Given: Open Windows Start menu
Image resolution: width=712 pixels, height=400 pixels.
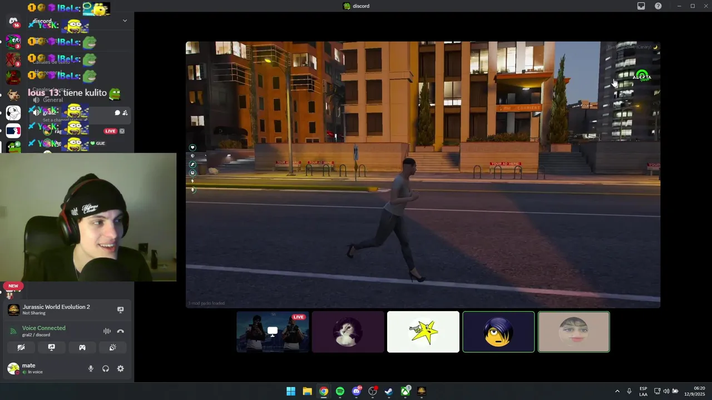Looking at the screenshot, I should coord(290,391).
